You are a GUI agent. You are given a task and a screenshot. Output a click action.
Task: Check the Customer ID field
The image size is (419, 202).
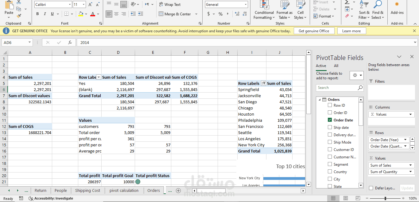[x=330, y=149]
